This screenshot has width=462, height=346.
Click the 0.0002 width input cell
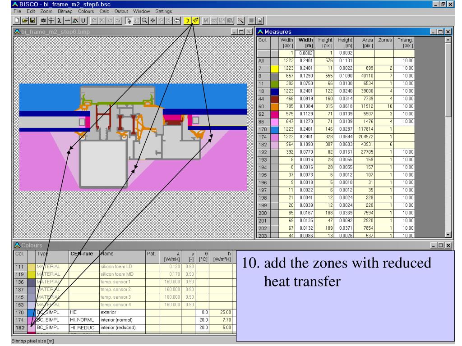click(x=305, y=53)
